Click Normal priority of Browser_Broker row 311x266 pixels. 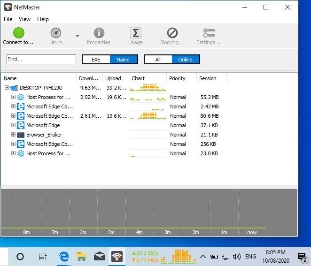pos(178,135)
